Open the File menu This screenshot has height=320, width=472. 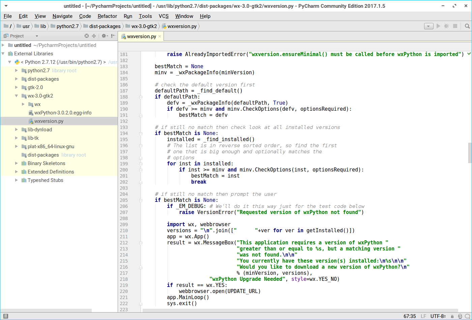(8, 16)
